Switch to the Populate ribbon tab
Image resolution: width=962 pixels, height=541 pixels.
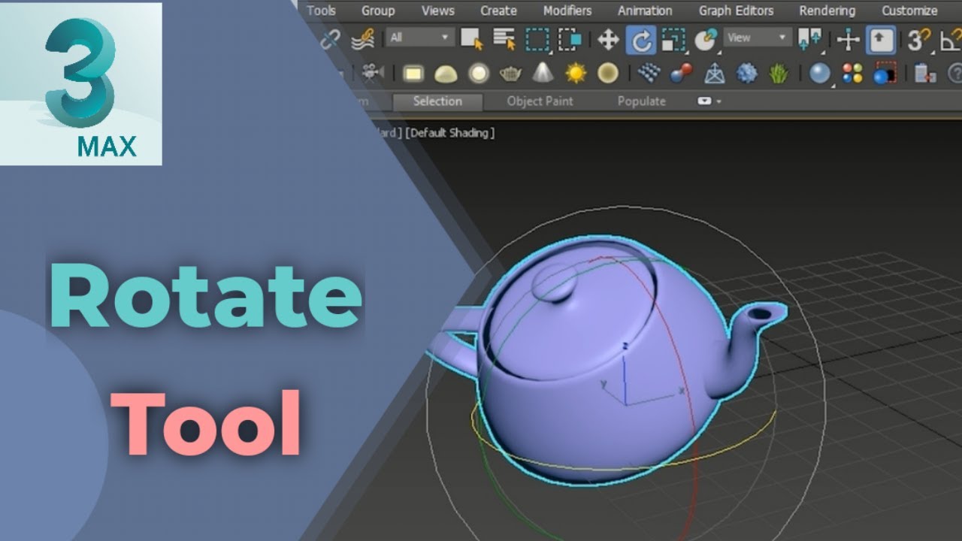[x=641, y=101]
